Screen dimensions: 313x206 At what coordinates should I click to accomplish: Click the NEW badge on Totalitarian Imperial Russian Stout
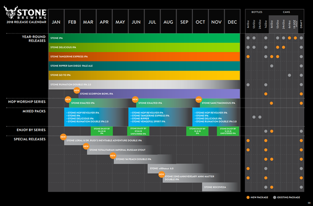(86, 146)
